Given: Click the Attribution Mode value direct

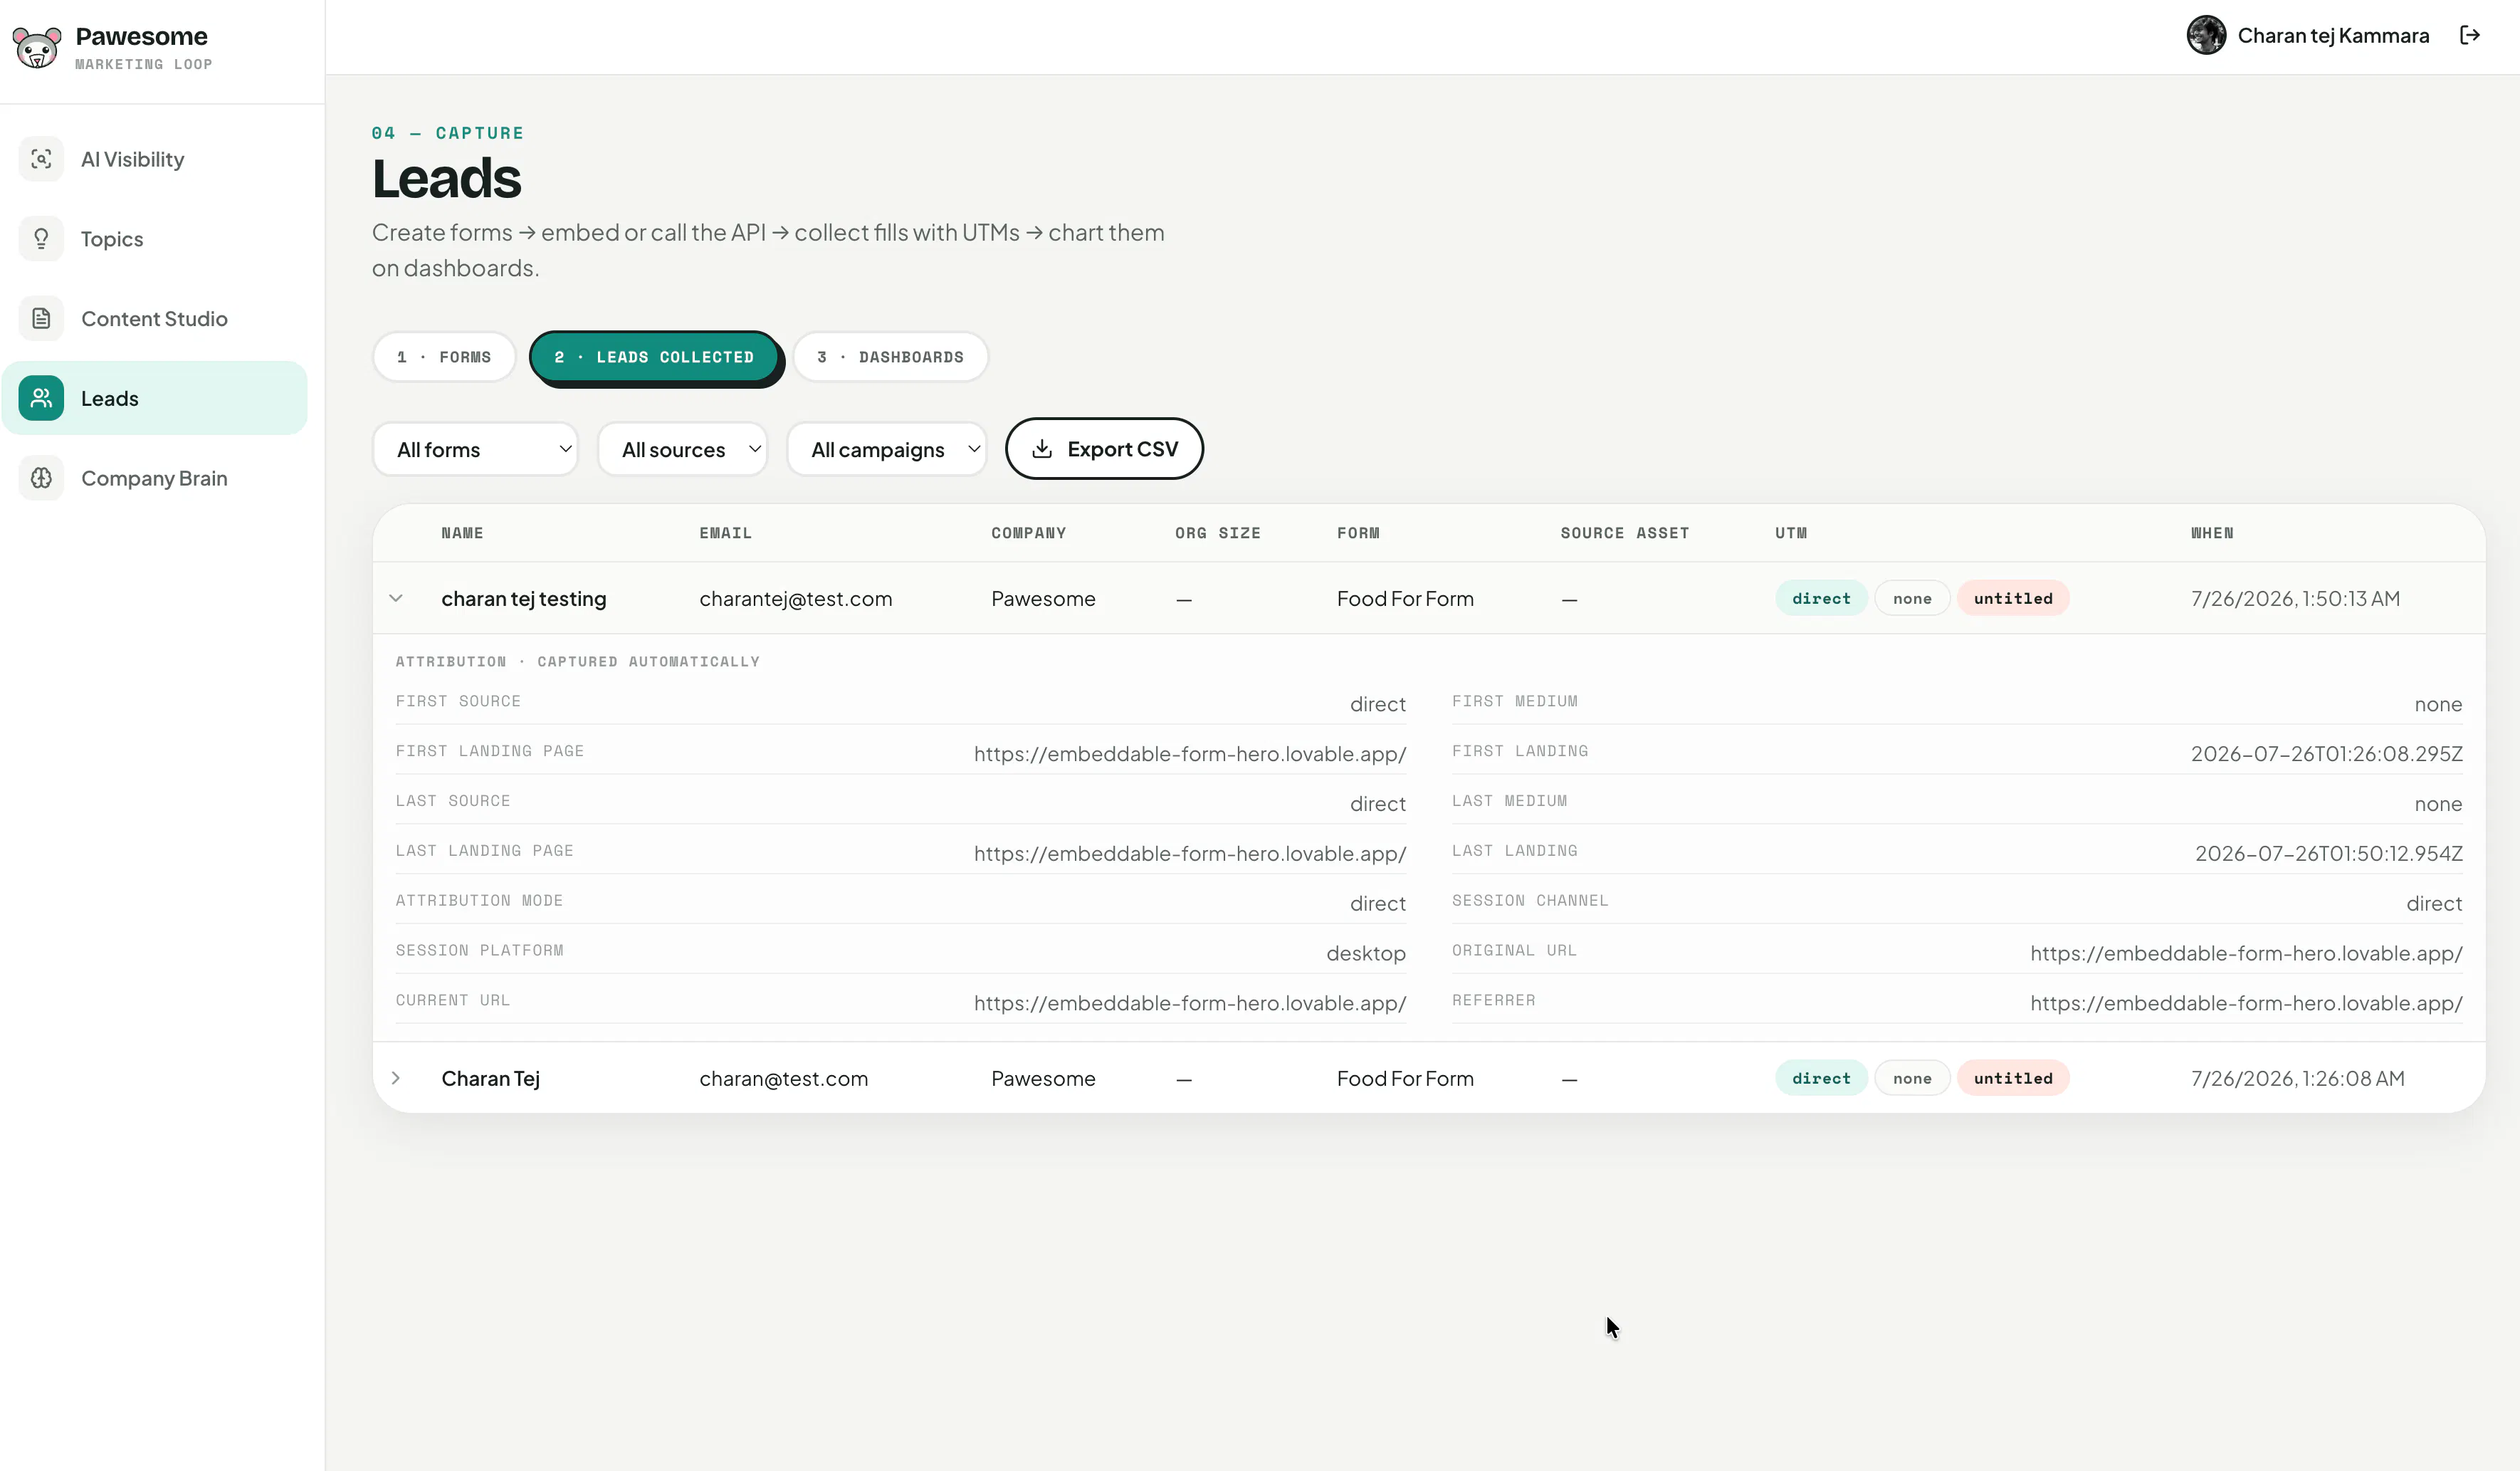Looking at the screenshot, I should pos(1378,904).
